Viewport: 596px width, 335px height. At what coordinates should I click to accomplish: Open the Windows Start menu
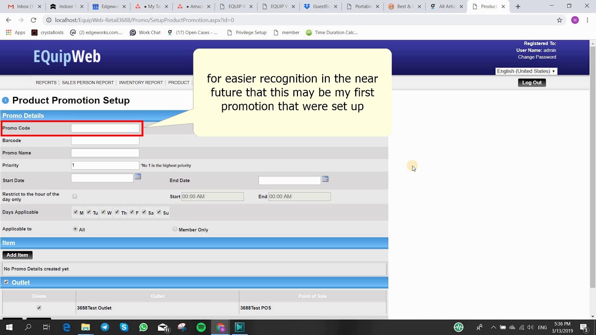point(9,327)
